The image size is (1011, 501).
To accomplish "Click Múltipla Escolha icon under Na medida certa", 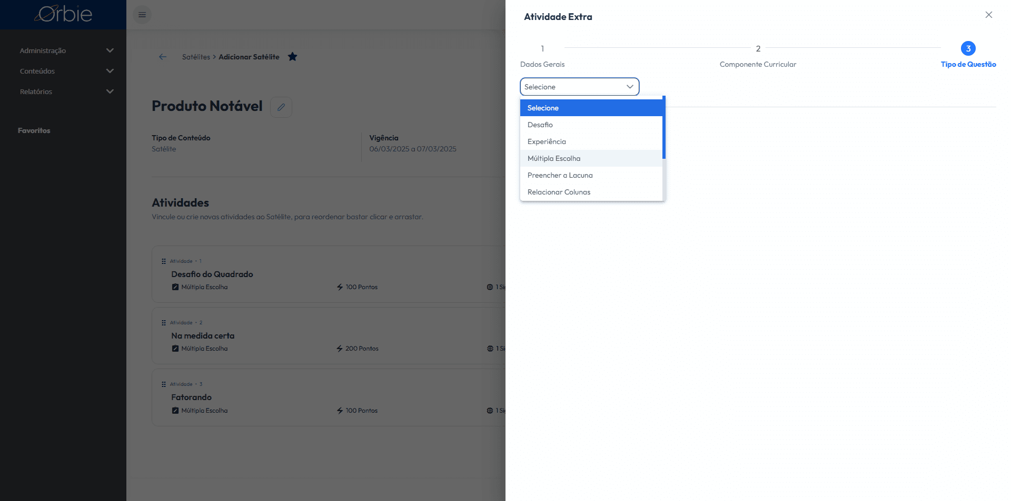I will pyautogui.click(x=175, y=349).
